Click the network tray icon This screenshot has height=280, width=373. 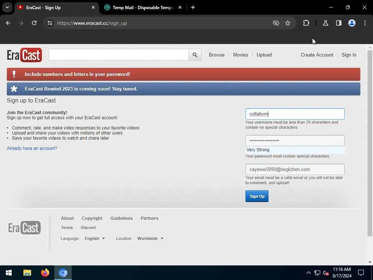[317, 273]
